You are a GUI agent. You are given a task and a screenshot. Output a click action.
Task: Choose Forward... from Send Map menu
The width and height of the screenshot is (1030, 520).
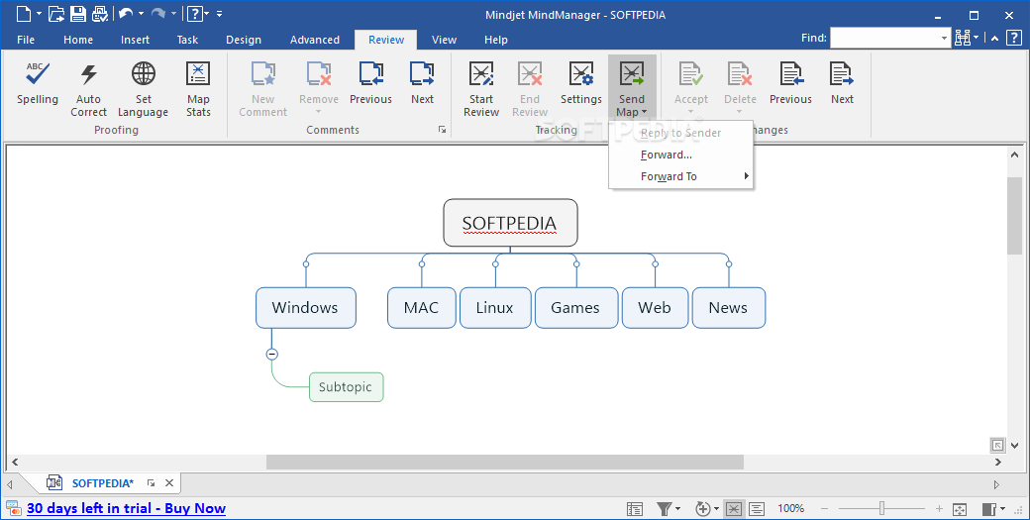click(x=680, y=155)
